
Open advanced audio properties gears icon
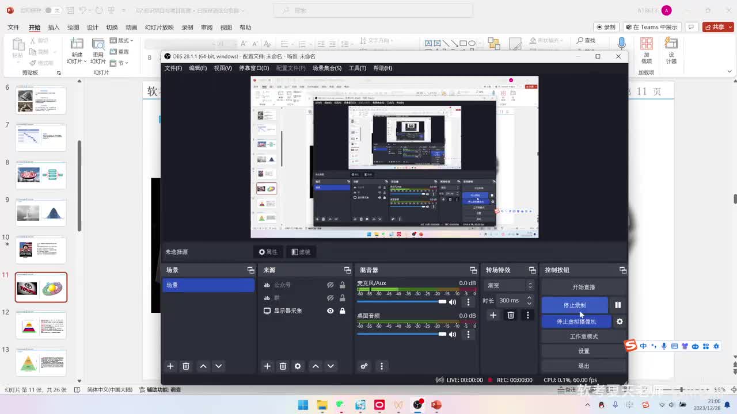tap(364, 366)
